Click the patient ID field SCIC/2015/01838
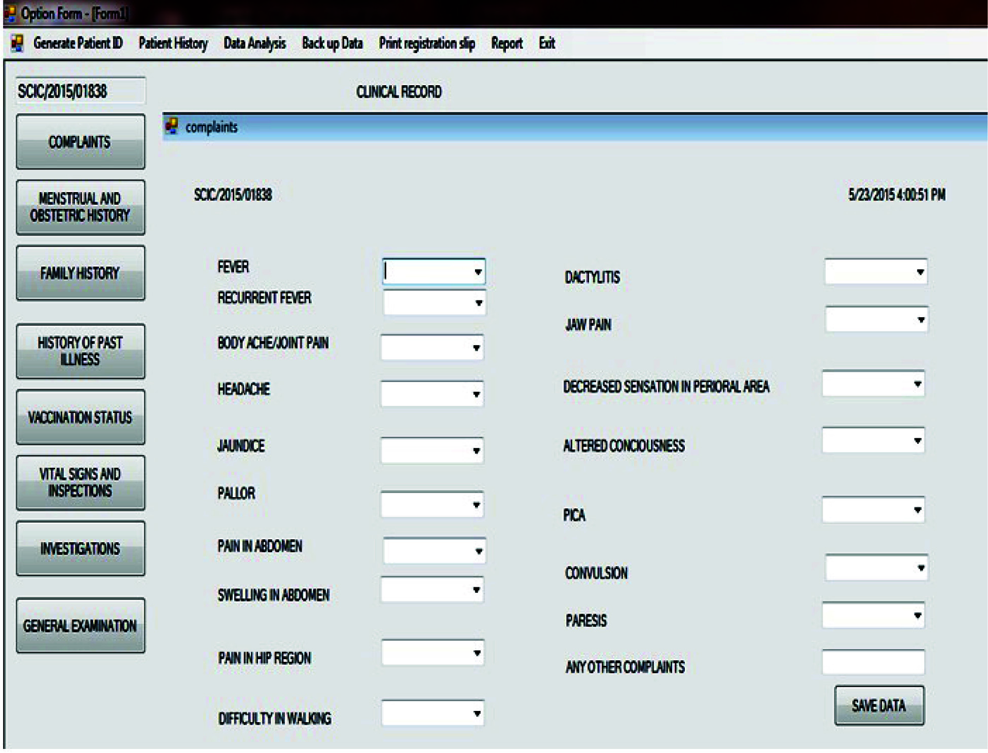This screenshot has height=753, width=988. click(80, 91)
